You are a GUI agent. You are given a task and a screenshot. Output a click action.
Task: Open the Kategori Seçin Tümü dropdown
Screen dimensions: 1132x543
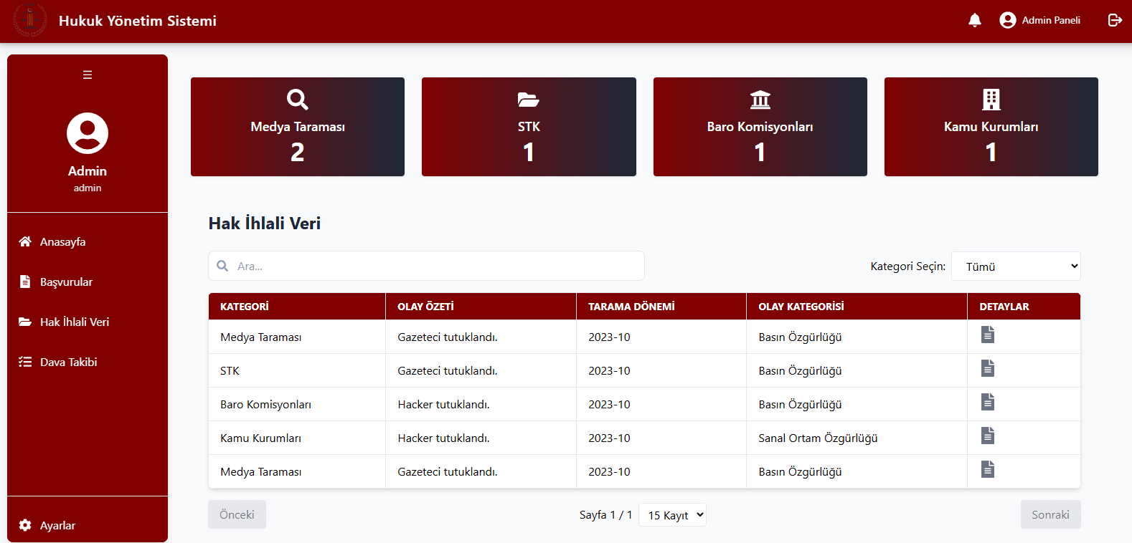point(1016,266)
